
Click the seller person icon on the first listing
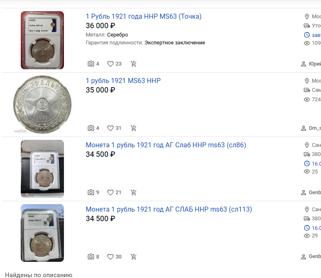304,64
